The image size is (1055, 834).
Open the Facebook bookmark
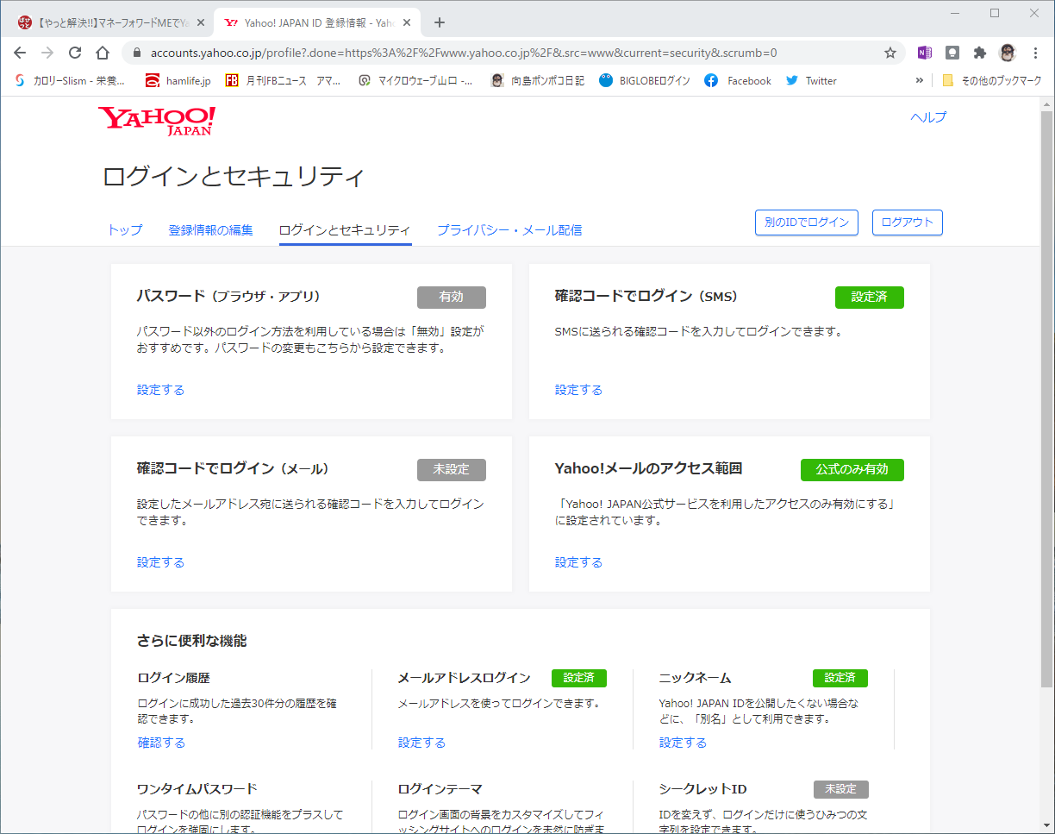tap(738, 80)
